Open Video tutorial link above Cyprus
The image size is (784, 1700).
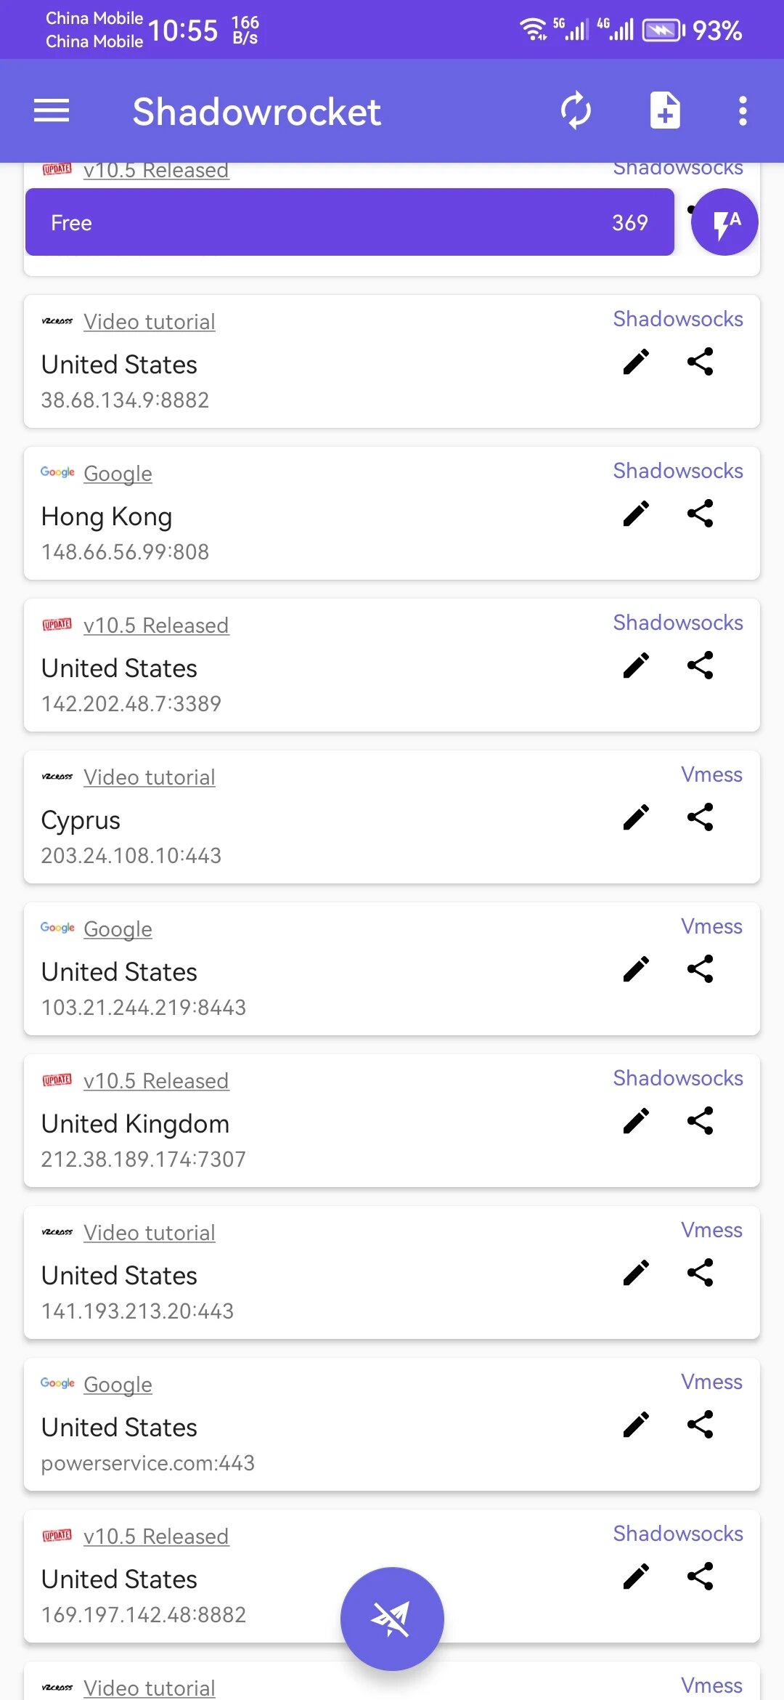149,777
